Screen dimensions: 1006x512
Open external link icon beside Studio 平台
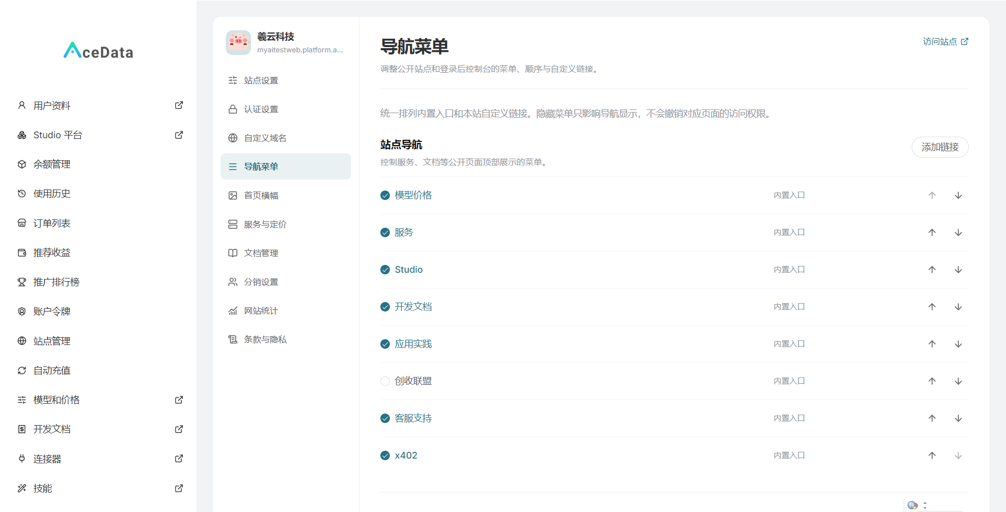coord(179,135)
